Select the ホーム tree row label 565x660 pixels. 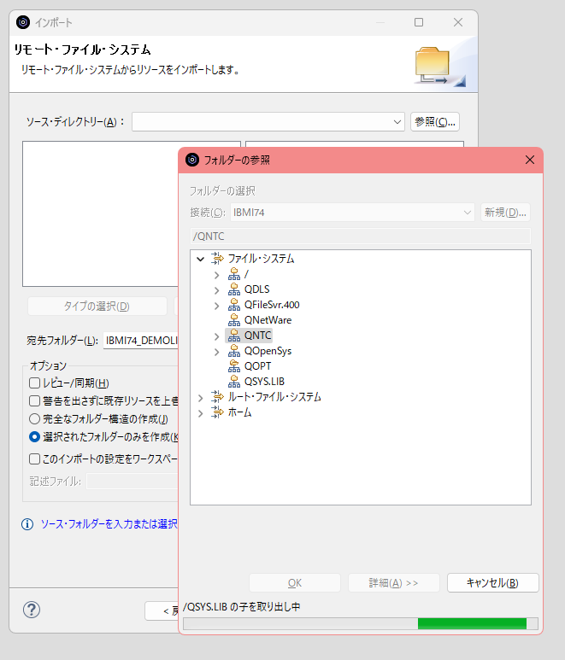[239, 412]
